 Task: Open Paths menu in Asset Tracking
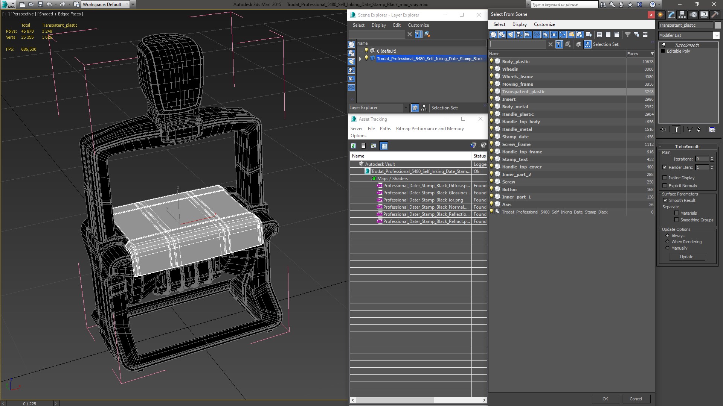385,129
